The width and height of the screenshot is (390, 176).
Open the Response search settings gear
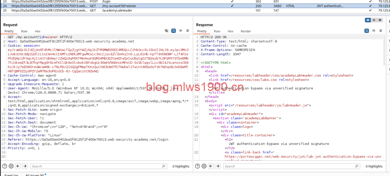(x=204, y=166)
